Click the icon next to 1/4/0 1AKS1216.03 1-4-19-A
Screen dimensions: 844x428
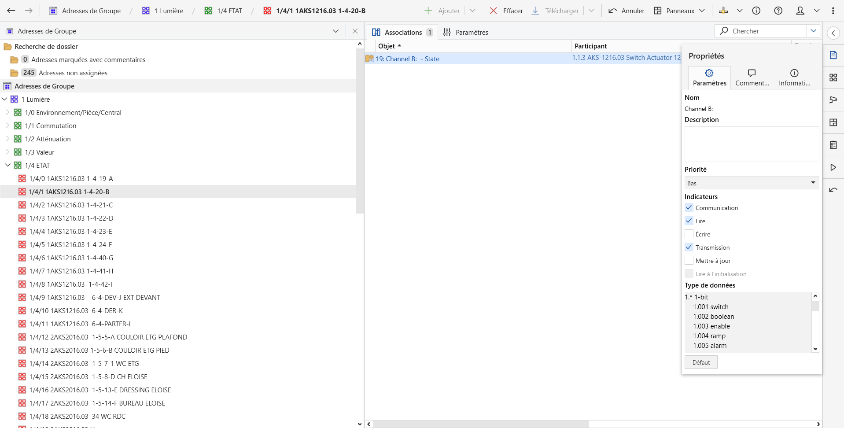[x=22, y=178]
